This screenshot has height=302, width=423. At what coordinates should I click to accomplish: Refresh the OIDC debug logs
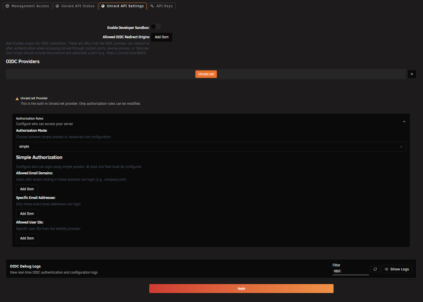pyautogui.click(x=375, y=269)
